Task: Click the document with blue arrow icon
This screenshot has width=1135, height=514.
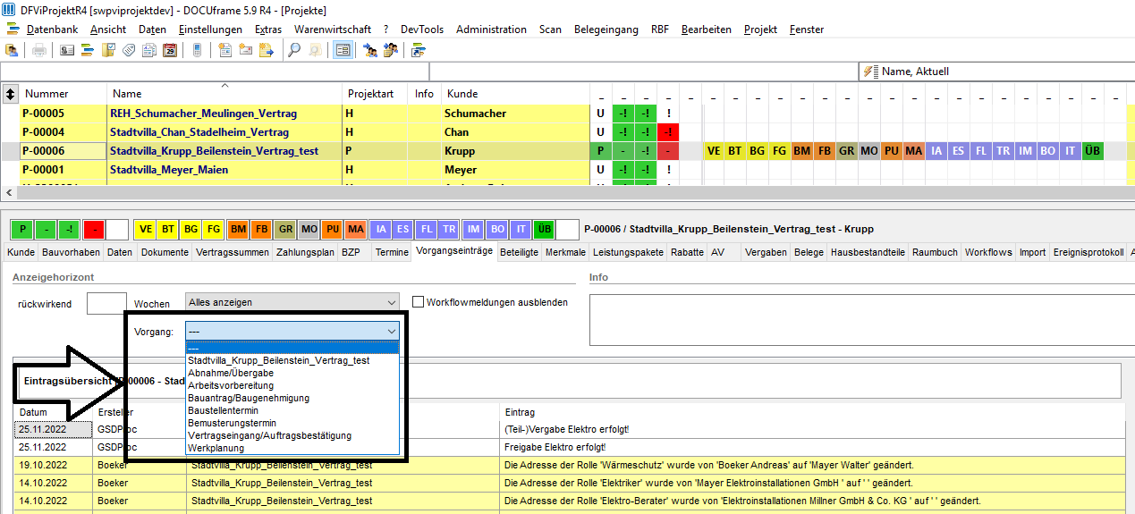Action: tap(266, 50)
